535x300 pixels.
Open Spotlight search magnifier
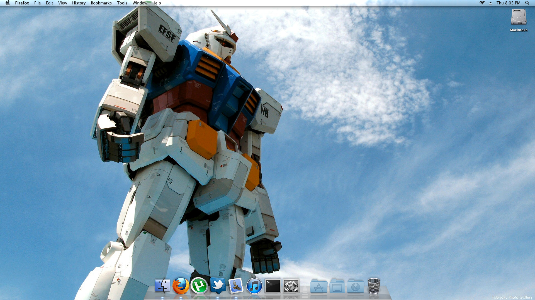pos(527,3)
